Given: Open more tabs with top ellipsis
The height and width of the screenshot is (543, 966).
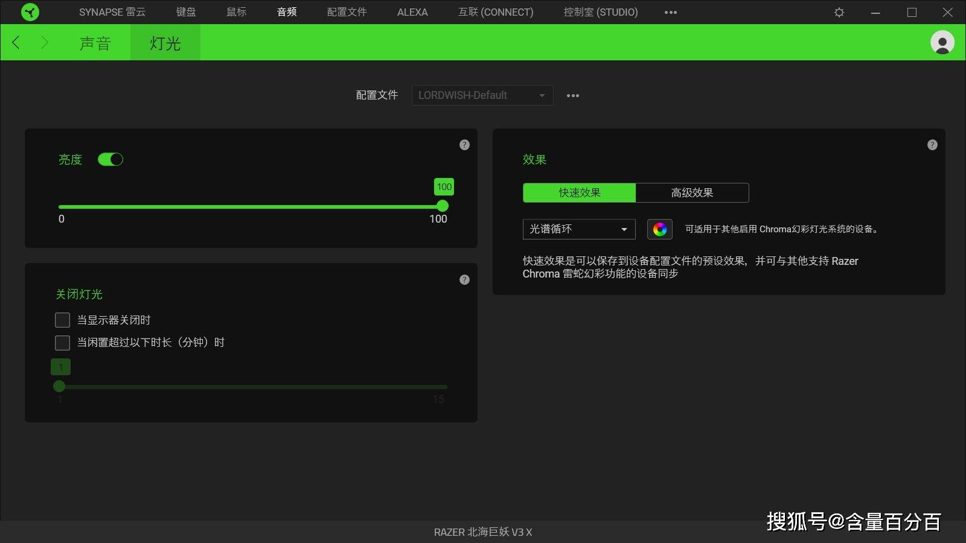Looking at the screenshot, I should tap(671, 12).
